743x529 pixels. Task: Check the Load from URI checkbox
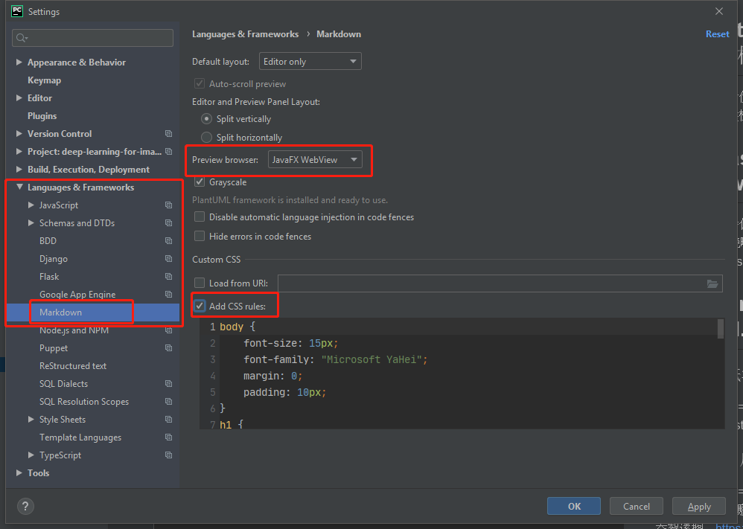click(200, 283)
